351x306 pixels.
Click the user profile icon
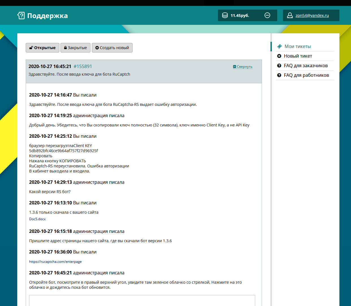pyautogui.click(x=290, y=16)
